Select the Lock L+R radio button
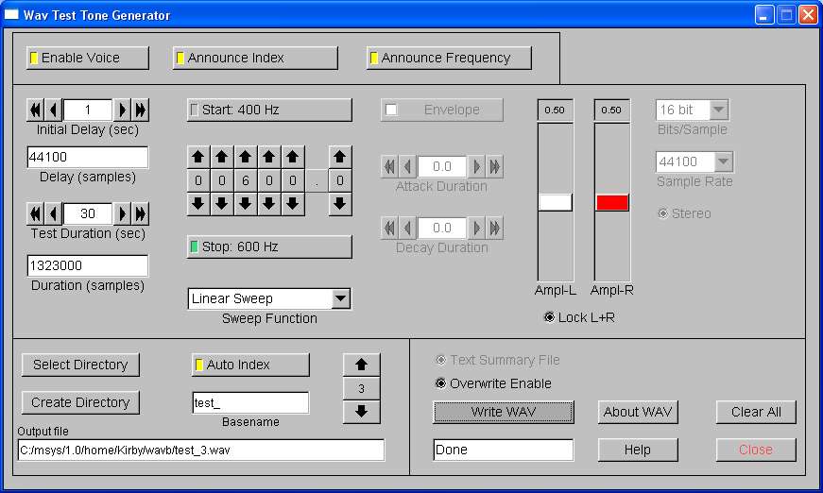Screen dimensions: 823x493 [x=550, y=317]
